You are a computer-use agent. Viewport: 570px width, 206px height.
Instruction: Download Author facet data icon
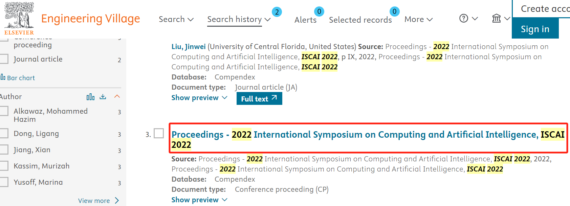pyautogui.click(x=103, y=97)
